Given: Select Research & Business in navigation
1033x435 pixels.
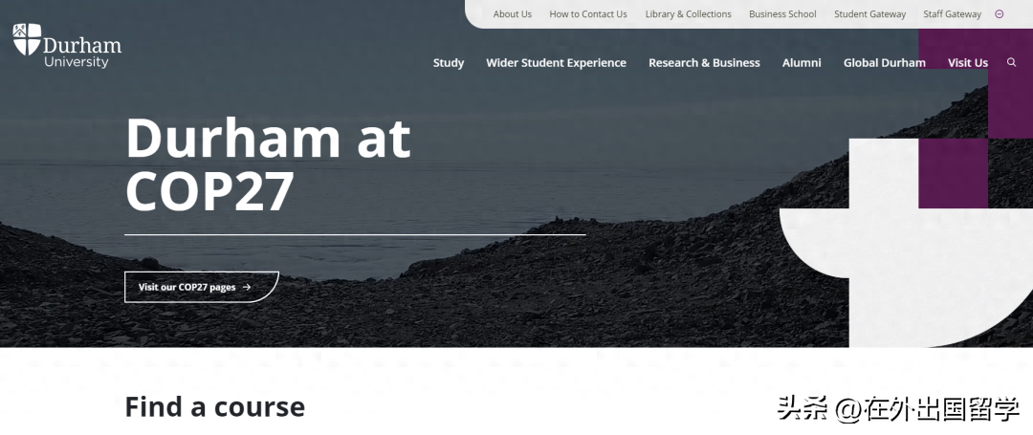Looking at the screenshot, I should [x=704, y=62].
